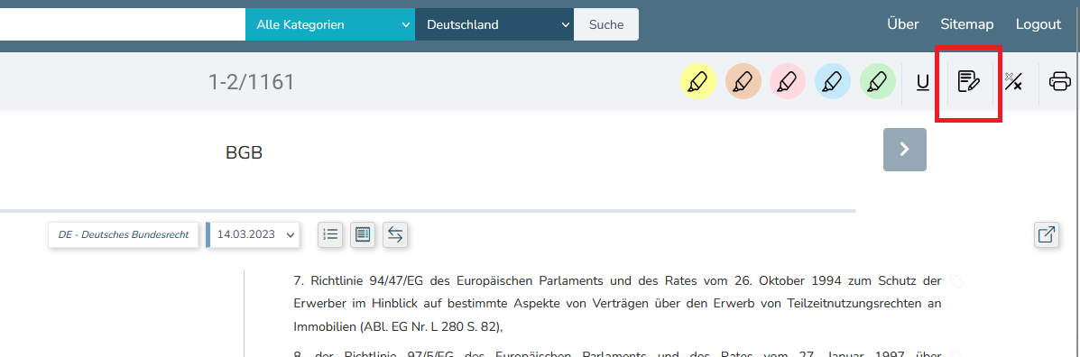
Task: Open document in new window icon
Action: pyautogui.click(x=1047, y=234)
